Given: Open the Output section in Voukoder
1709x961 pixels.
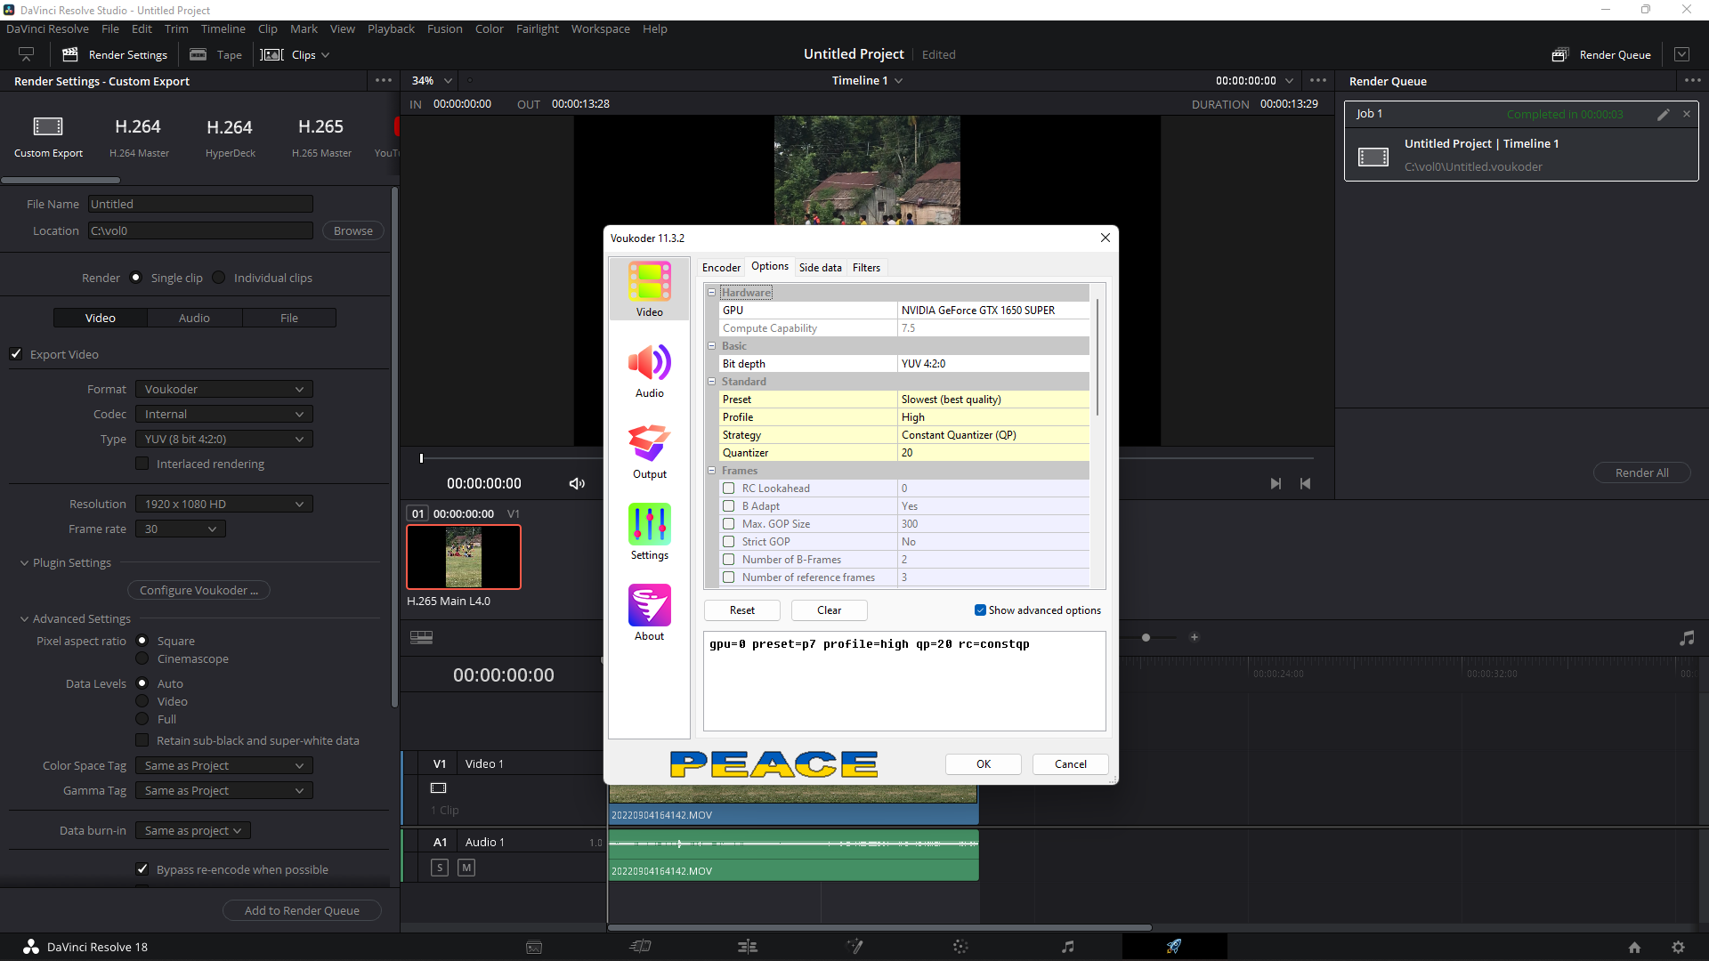Looking at the screenshot, I should click(x=649, y=451).
